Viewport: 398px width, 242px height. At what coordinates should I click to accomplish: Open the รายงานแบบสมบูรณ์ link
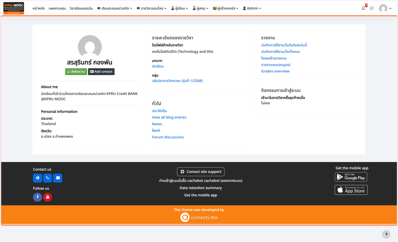point(276,65)
